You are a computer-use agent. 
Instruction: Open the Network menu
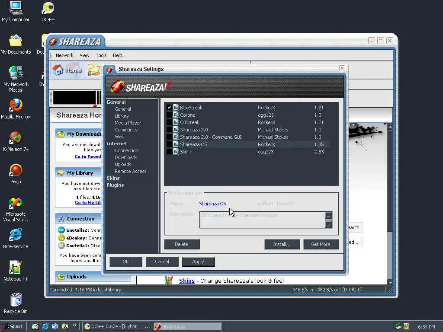(64, 55)
